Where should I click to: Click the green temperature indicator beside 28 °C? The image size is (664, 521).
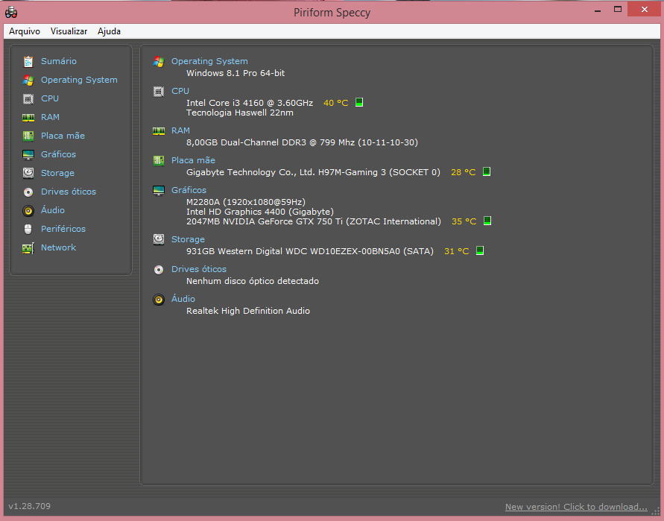(x=487, y=171)
